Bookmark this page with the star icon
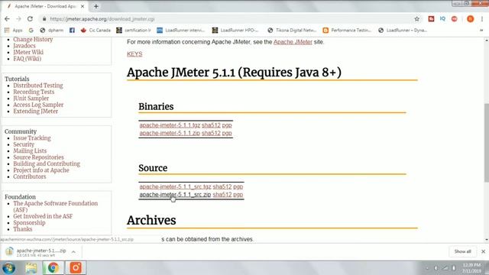The width and height of the screenshot is (489, 275). [x=416, y=19]
